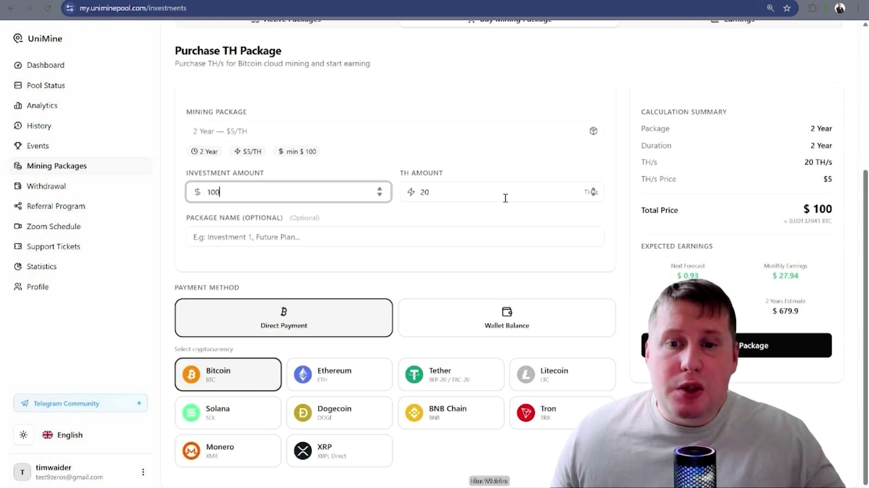Choose Ethereum as the cryptocurrency

click(339, 374)
